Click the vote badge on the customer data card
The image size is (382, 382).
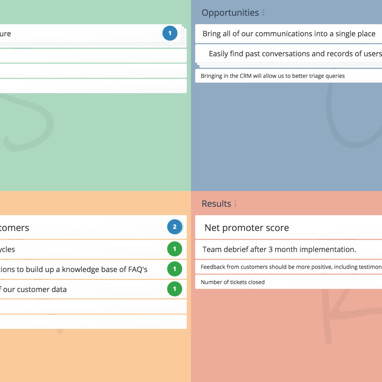pos(174,289)
